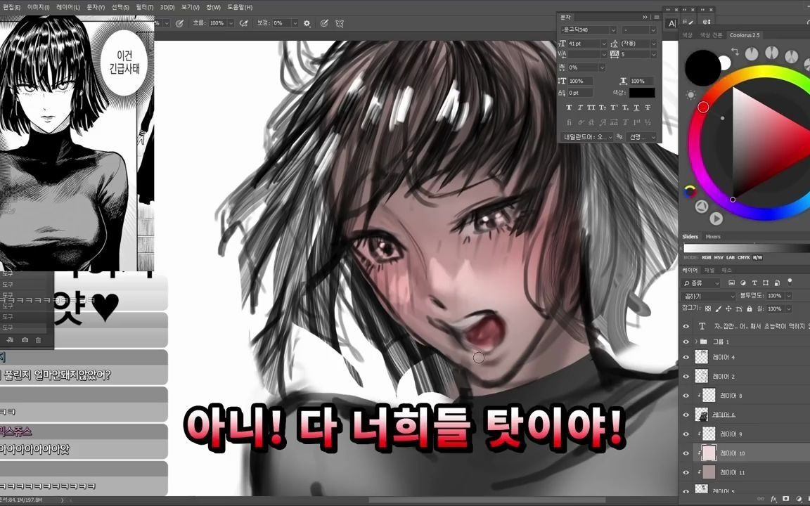Open the blend mode dropdown 곱하기
This screenshot has height=506, width=810.
(709, 296)
